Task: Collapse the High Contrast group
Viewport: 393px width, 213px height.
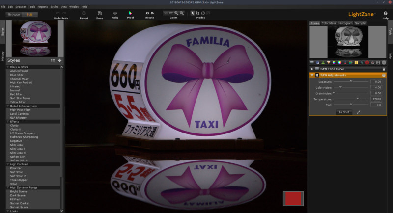Action: click(x=8, y=164)
